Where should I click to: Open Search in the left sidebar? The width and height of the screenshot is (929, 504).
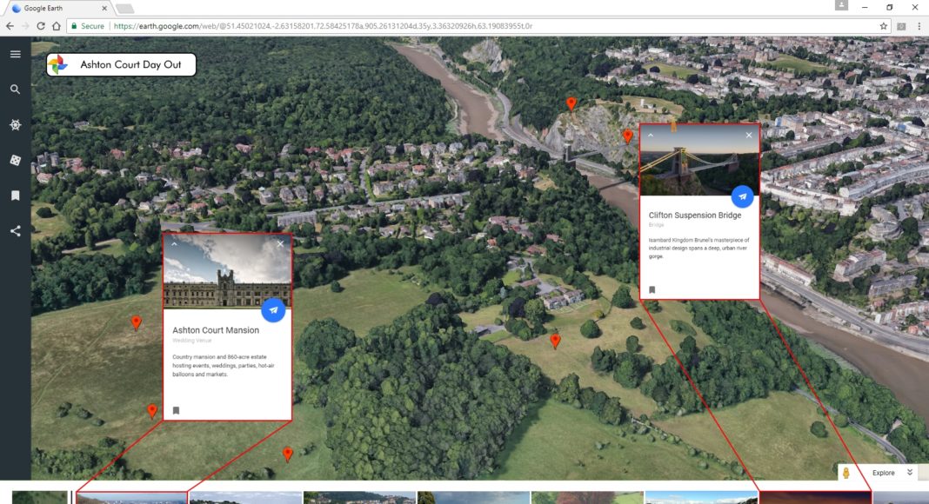pyautogui.click(x=15, y=89)
